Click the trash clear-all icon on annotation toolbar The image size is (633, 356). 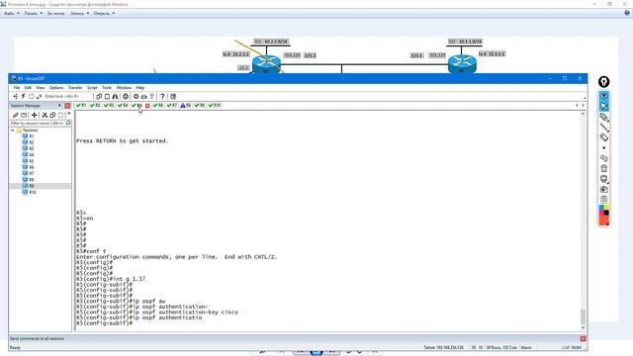604,168
